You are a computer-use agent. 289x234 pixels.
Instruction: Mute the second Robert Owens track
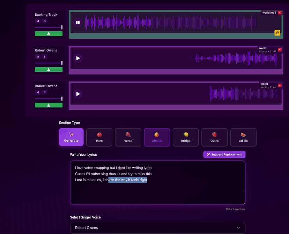pyautogui.click(x=37, y=92)
